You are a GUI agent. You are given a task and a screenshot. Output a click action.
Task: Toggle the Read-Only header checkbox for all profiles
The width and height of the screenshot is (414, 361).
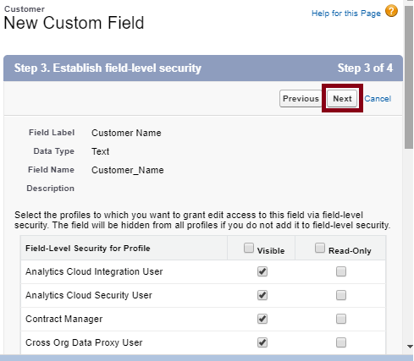[320, 248]
